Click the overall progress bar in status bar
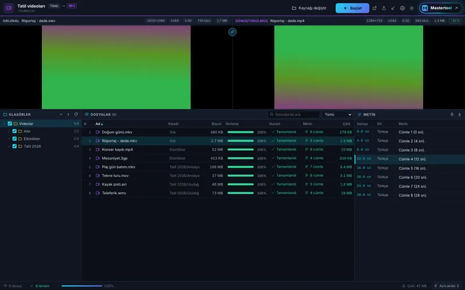Screen dimensions: 465x290 pyautogui.click(x=82, y=286)
